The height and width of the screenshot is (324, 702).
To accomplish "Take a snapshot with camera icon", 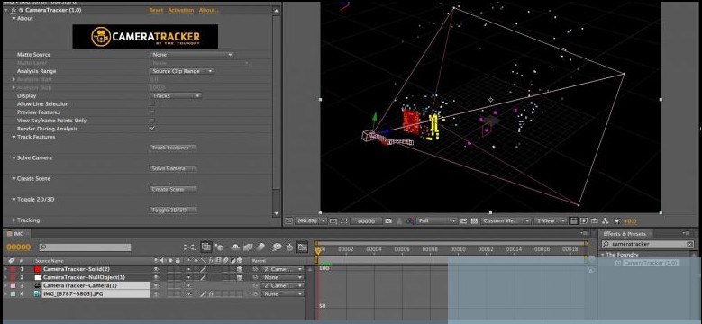I will tap(388, 220).
